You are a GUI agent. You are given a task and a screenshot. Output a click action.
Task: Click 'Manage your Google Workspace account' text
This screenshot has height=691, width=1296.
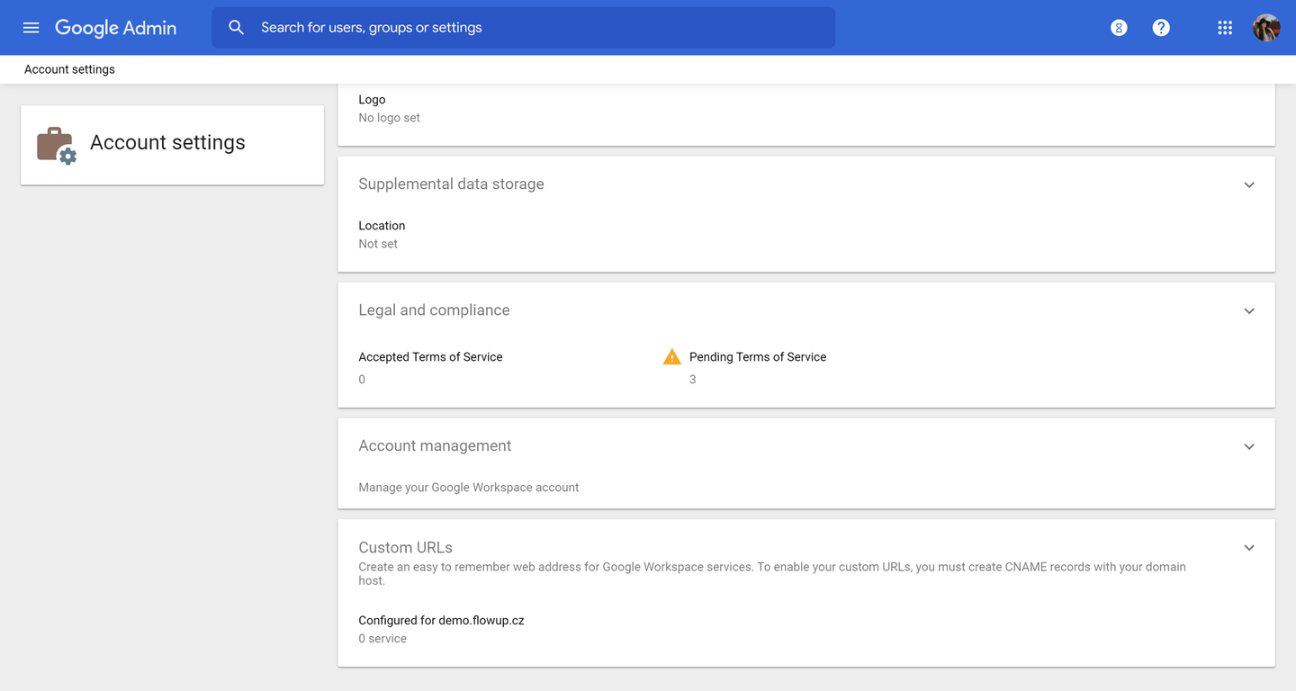[469, 488]
